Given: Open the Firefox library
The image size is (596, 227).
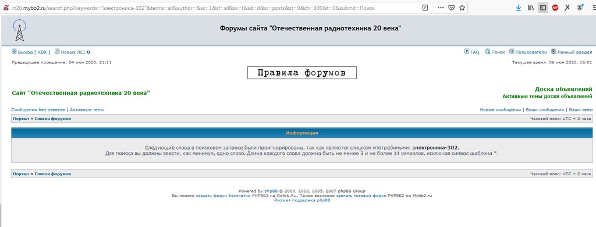Looking at the screenshot, I should [x=531, y=7].
